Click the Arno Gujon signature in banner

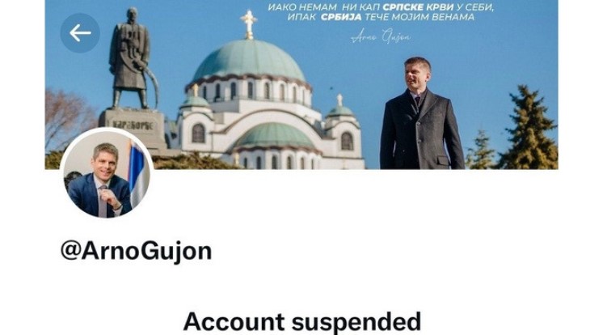[381, 37]
